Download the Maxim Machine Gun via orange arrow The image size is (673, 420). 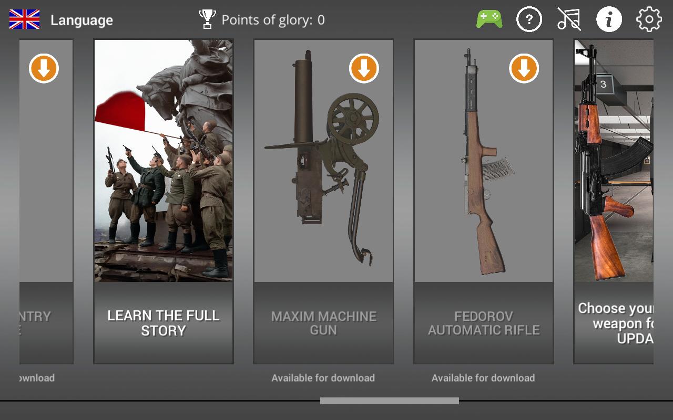click(x=364, y=68)
